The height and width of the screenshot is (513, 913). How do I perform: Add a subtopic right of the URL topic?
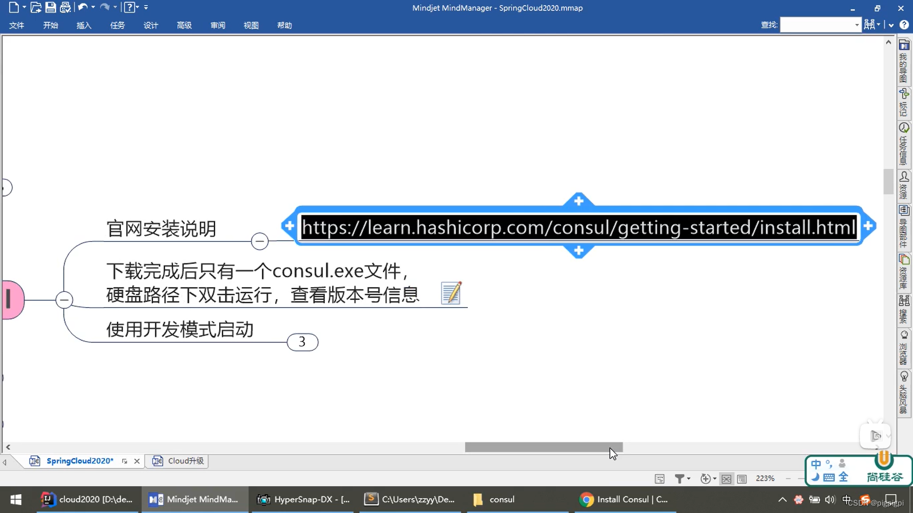click(x=868, y=226)
